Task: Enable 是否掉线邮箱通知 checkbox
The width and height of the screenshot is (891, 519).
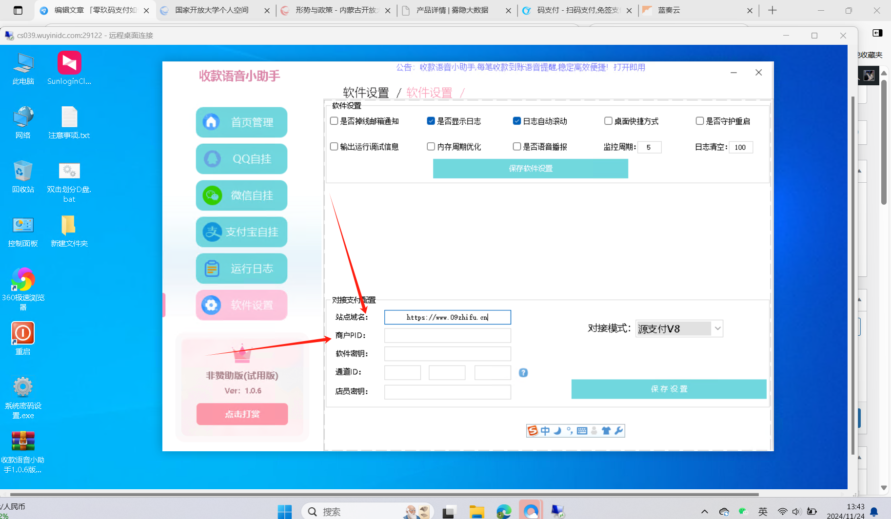Action: 334,121
